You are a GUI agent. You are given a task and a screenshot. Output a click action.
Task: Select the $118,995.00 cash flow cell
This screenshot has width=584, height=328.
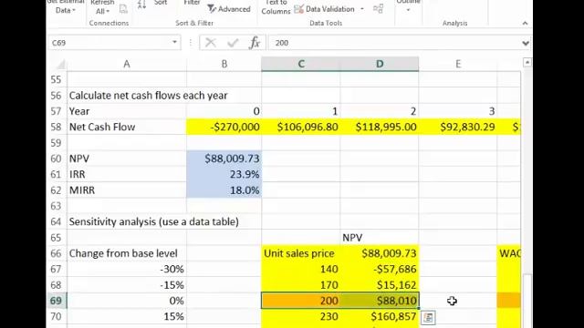coord(380,128)
